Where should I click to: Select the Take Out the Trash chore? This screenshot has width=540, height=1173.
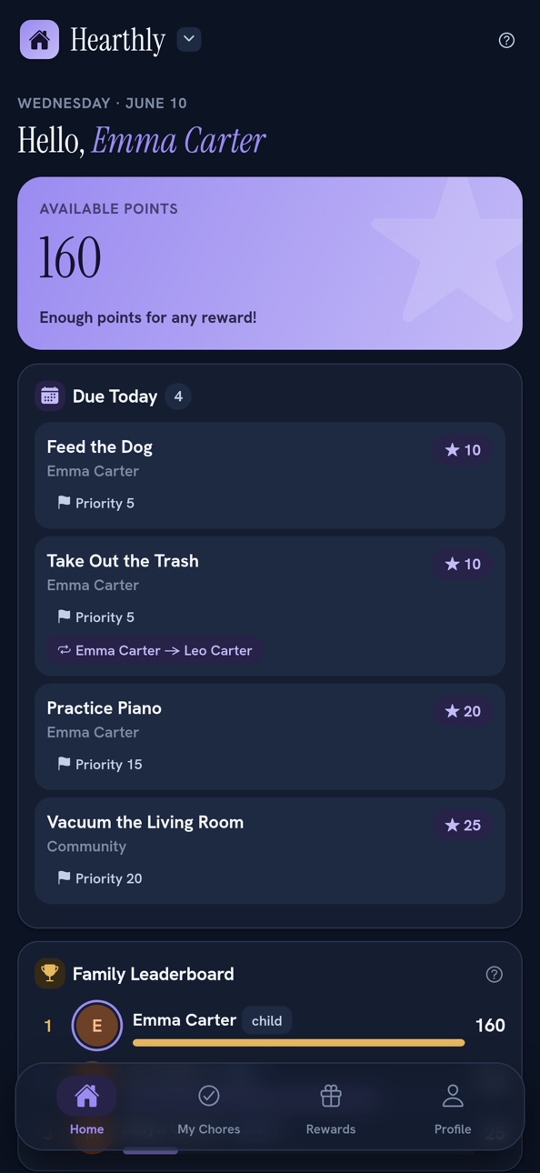(x=270, y=606)
